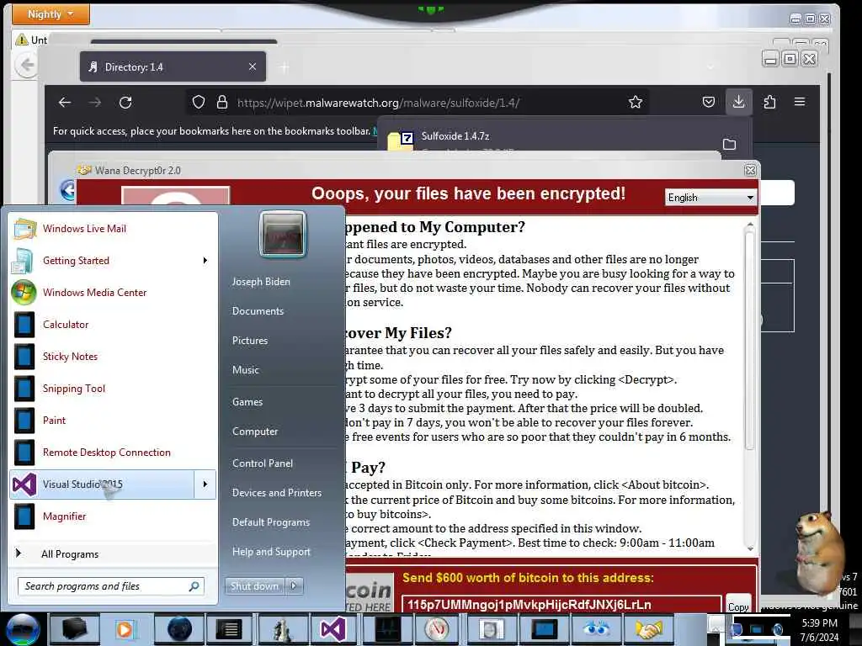862x646 pixels.
Task: Bookmark this page with the star
Action: click(636, 102)
